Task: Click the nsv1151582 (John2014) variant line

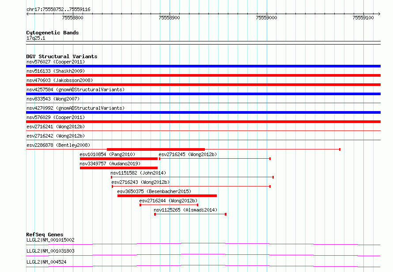Action: (x=192, y=177)
